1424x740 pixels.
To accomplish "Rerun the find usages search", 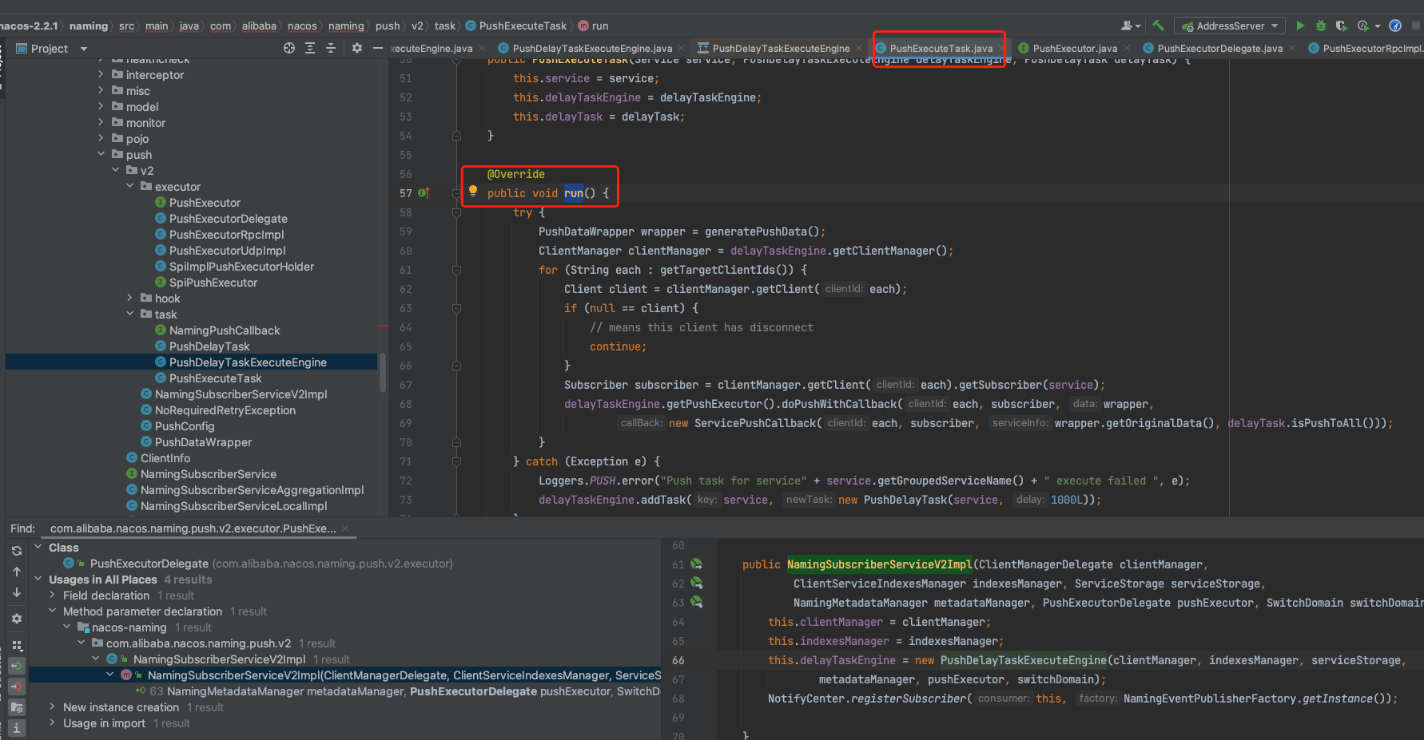I will [17, 551].
